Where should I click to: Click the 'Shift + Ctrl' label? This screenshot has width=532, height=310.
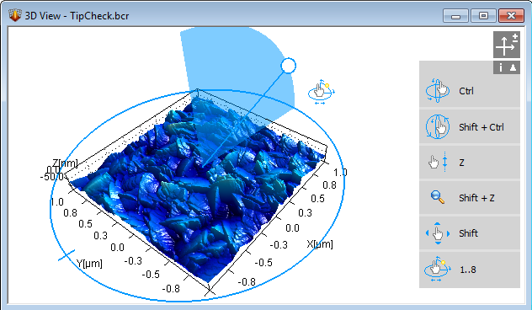(481, 127)
